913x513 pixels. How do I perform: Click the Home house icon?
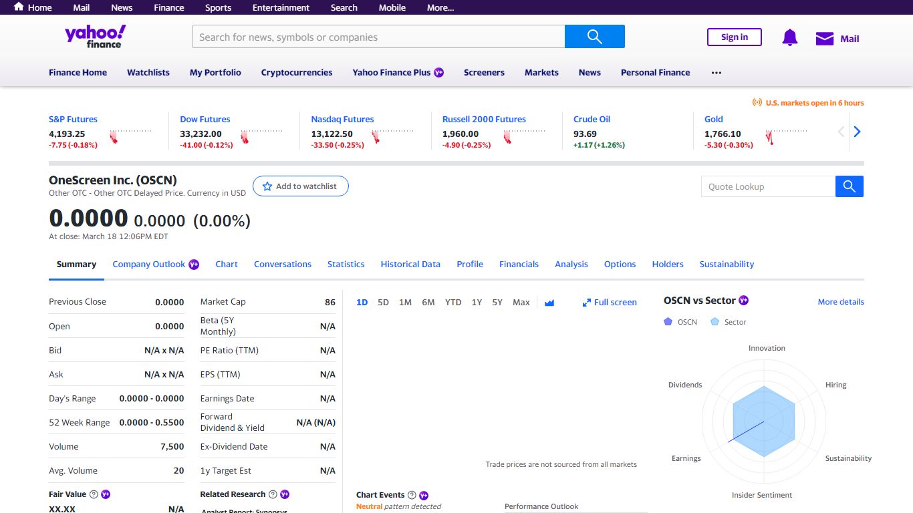tap(19, 7)
